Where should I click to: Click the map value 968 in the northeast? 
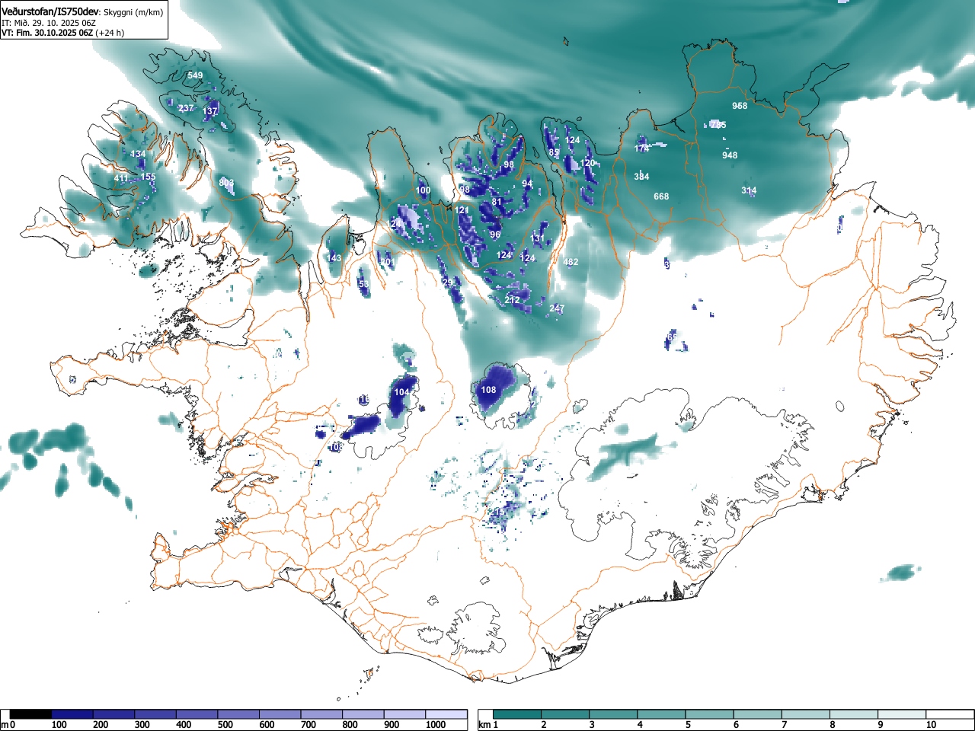[x=740, y=106]
